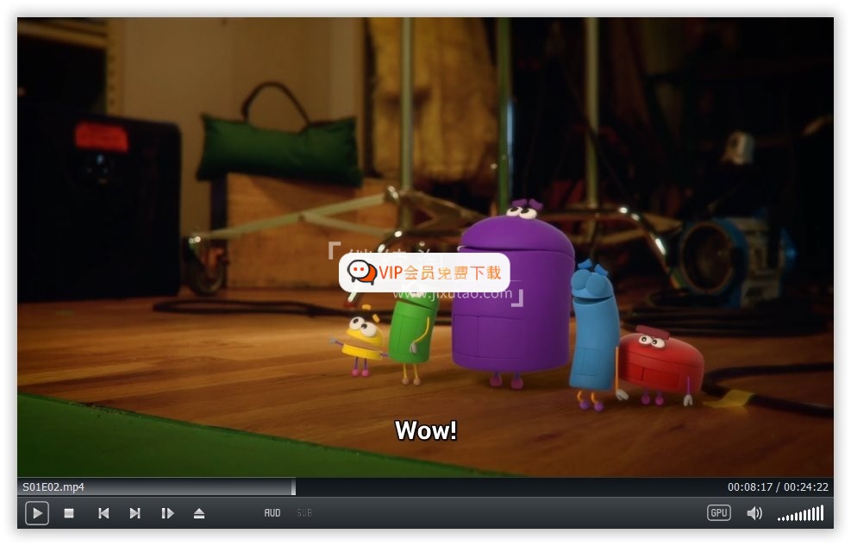851x546 pixels.
Task: Click the 00:08:17 / 00:24:22 time display
Action: [x=778, y=486]
